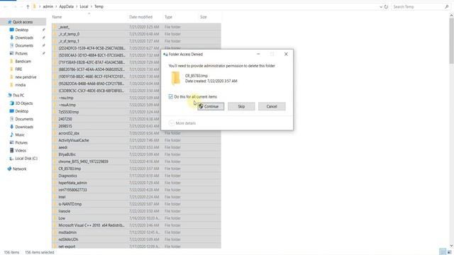Click Continue button in Folder Access Denied dialog
The image size is (454, 255).
tap(211, 106)
